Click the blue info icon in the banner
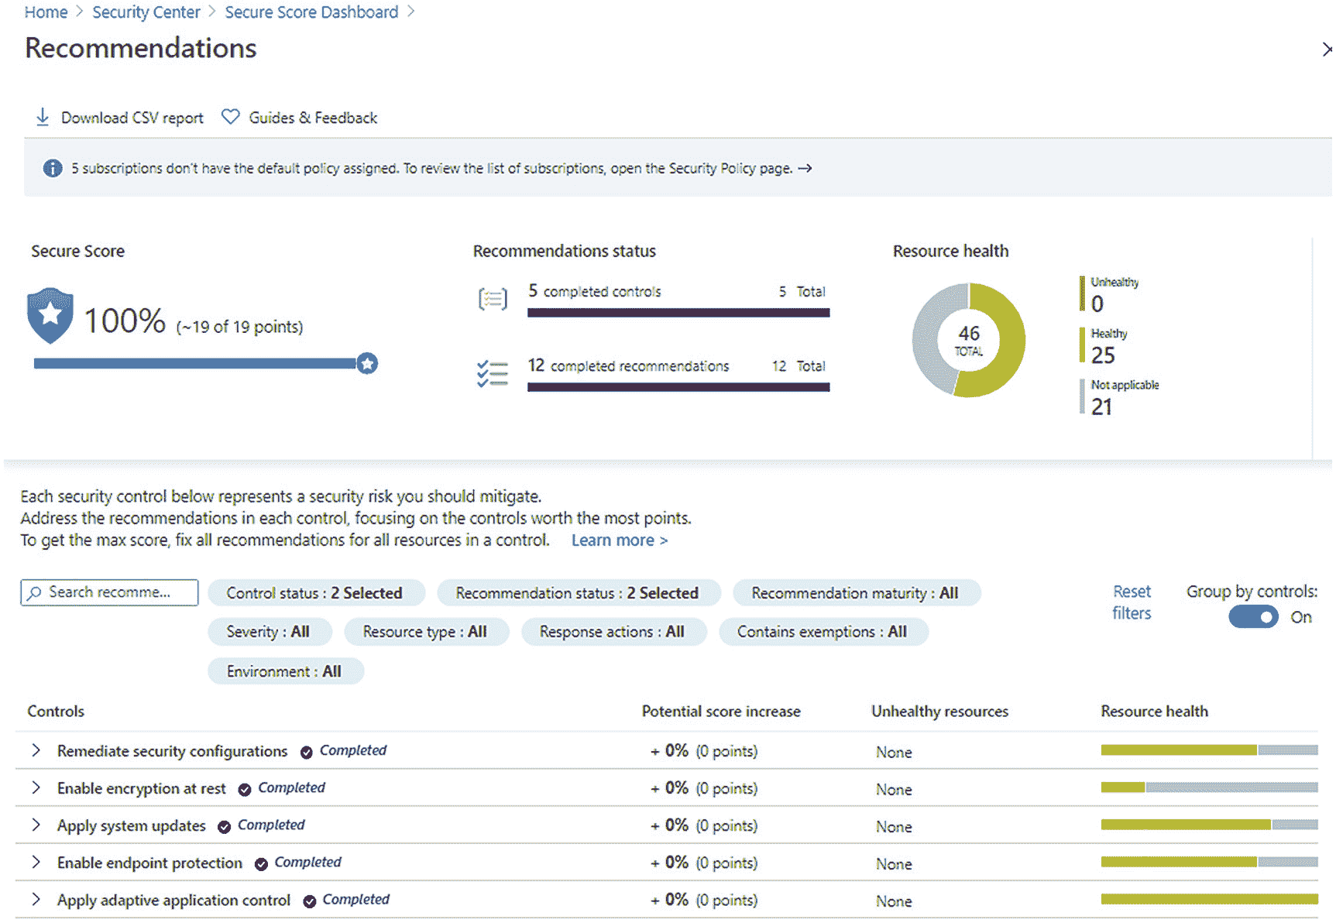This screenshot has width=1336, height=923. coord(53,168)
